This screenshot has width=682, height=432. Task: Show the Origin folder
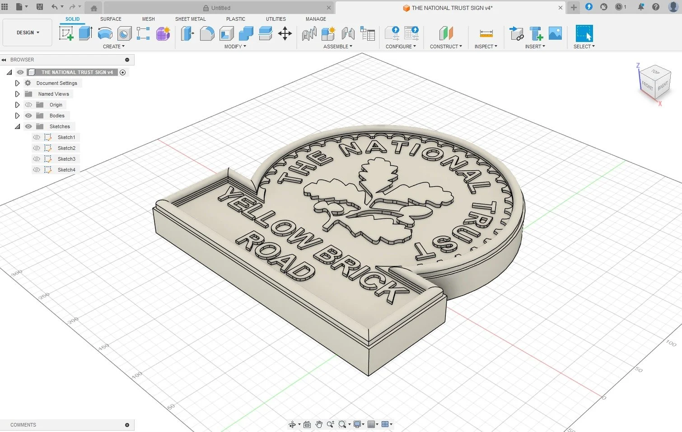pyautogui.click(x=28, y=105)
